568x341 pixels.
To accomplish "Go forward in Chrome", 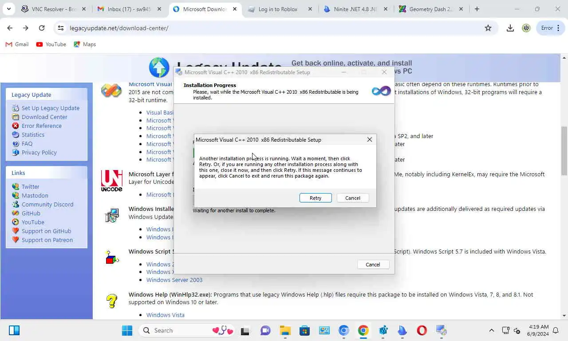I will click(26, 28).
